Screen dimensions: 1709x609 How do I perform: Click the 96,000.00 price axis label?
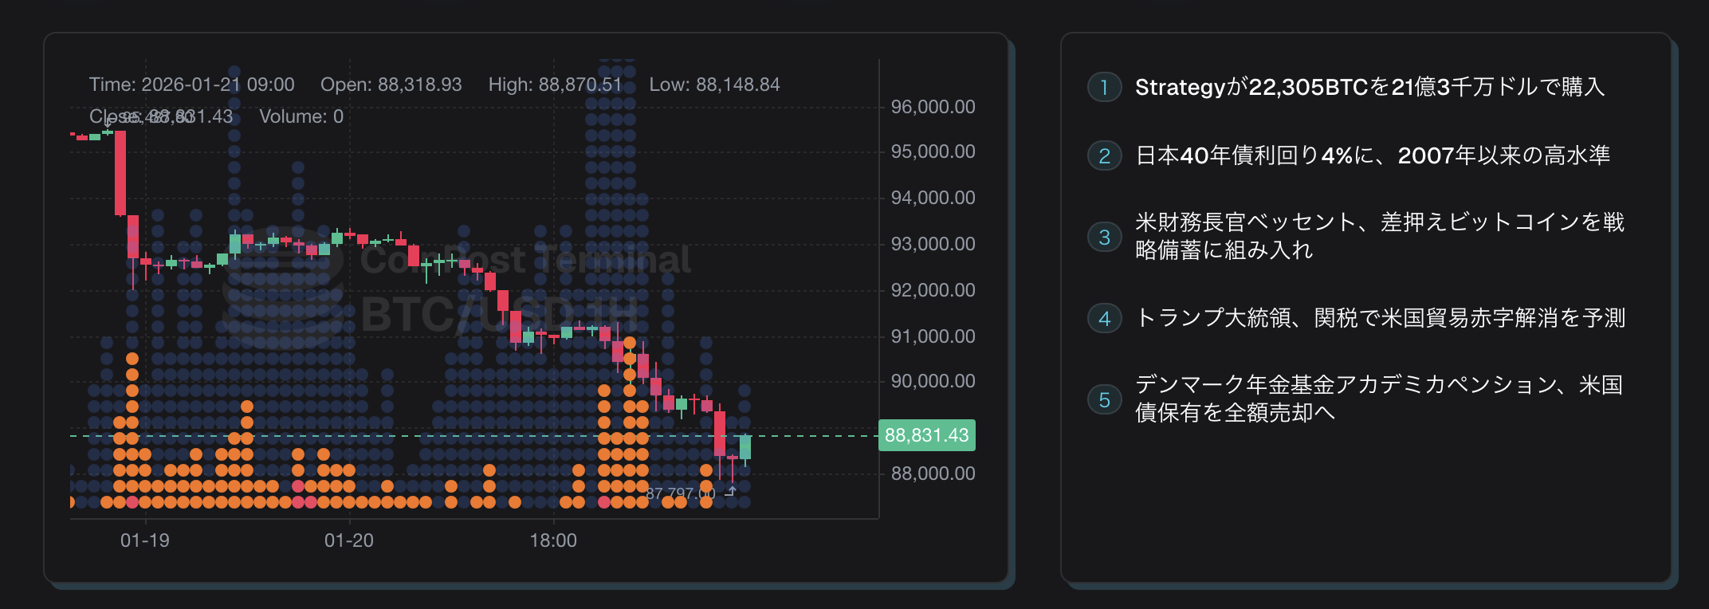tap(933, 107)
